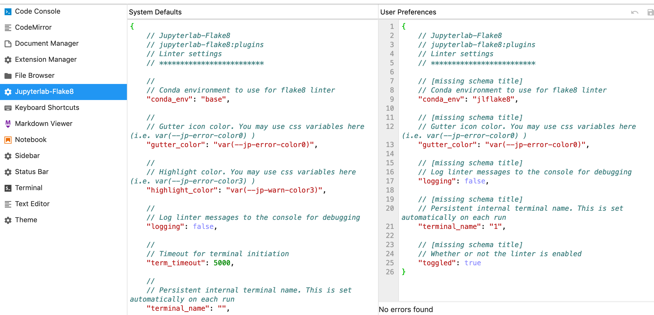Screen dimensions: 654x315
Task: Click the "jlflake8" conda_env value in User Preferences
Action: click(x=493, y=99)
